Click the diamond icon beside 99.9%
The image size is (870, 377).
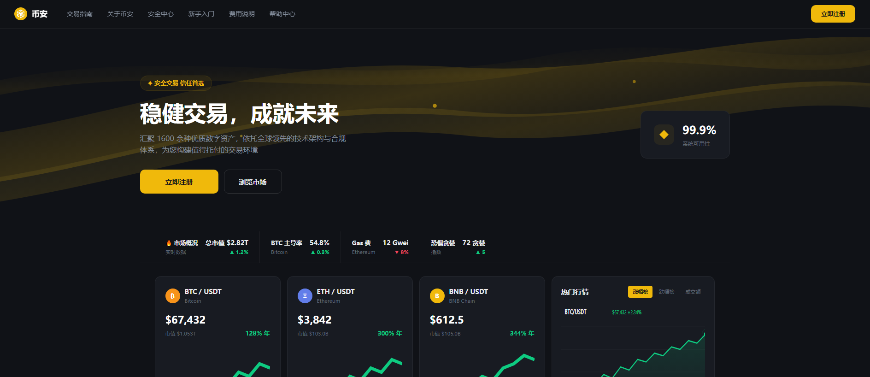[x=664, y=135]
